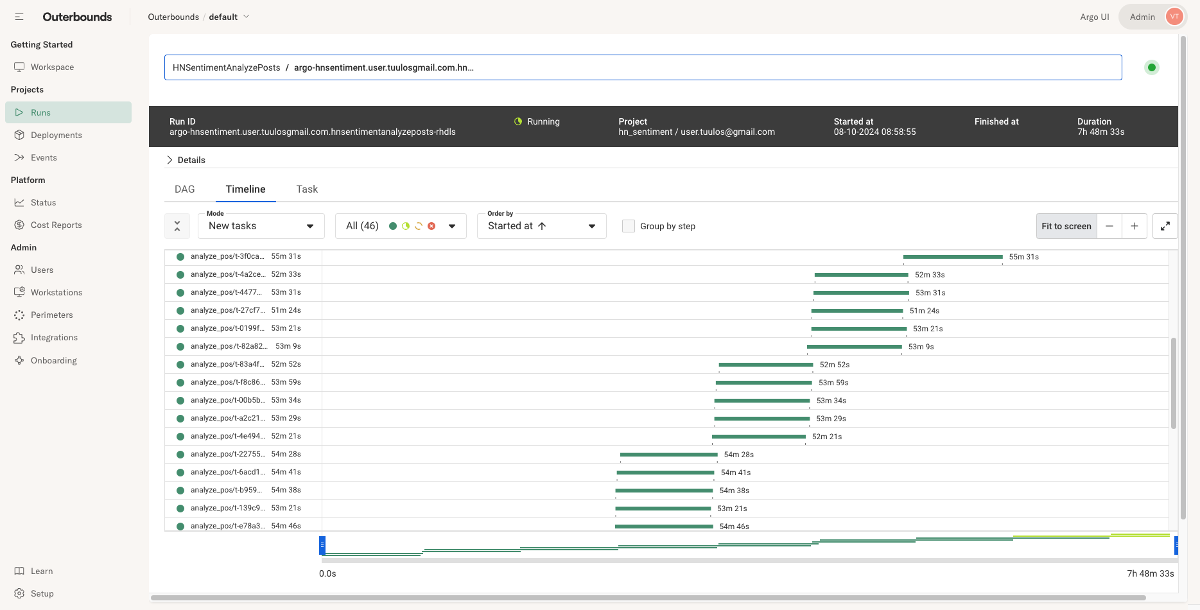Image resolution: width=1200 pixels, height=610 pixels.
Task: Click project hn_sentiment / user.tuulos@gmail.com
Action: pyautogui.click(x=697, y=132)
